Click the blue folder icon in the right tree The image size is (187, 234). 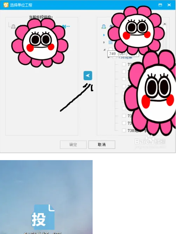111,42
